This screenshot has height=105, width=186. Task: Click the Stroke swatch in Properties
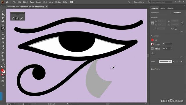tap(152, 44)
